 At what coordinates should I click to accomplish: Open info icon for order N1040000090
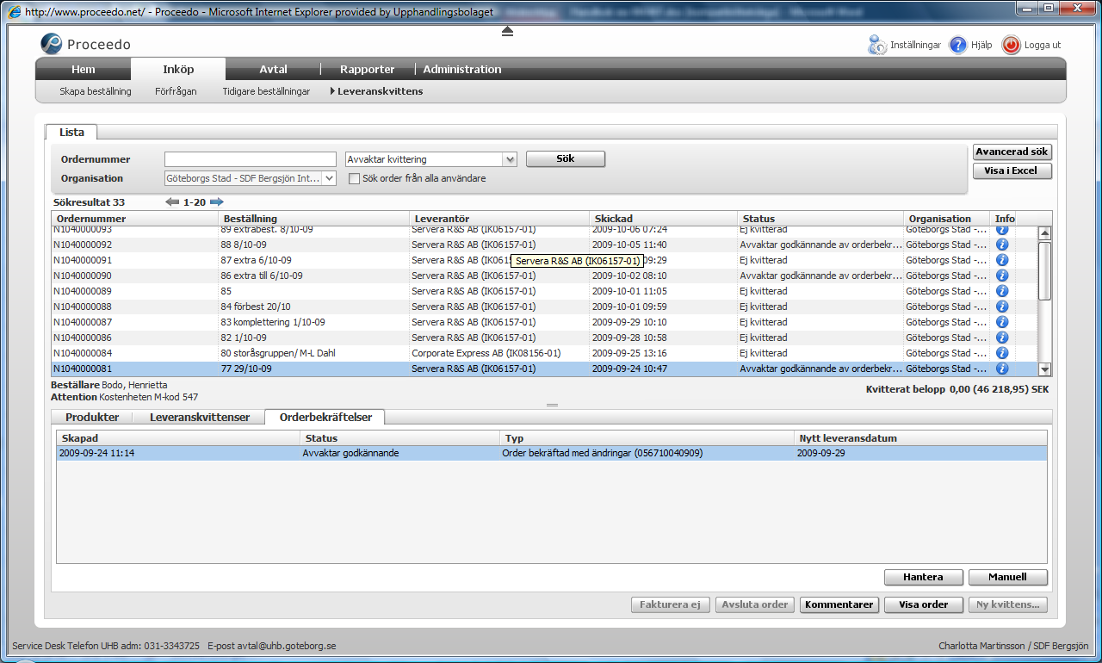1002,276
